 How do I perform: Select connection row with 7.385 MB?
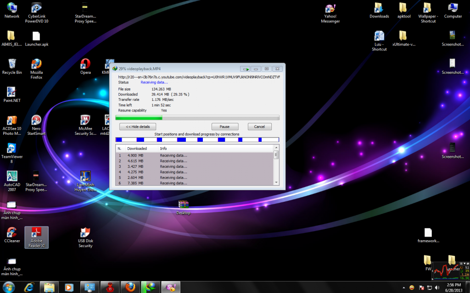click(x=195, y=183)
